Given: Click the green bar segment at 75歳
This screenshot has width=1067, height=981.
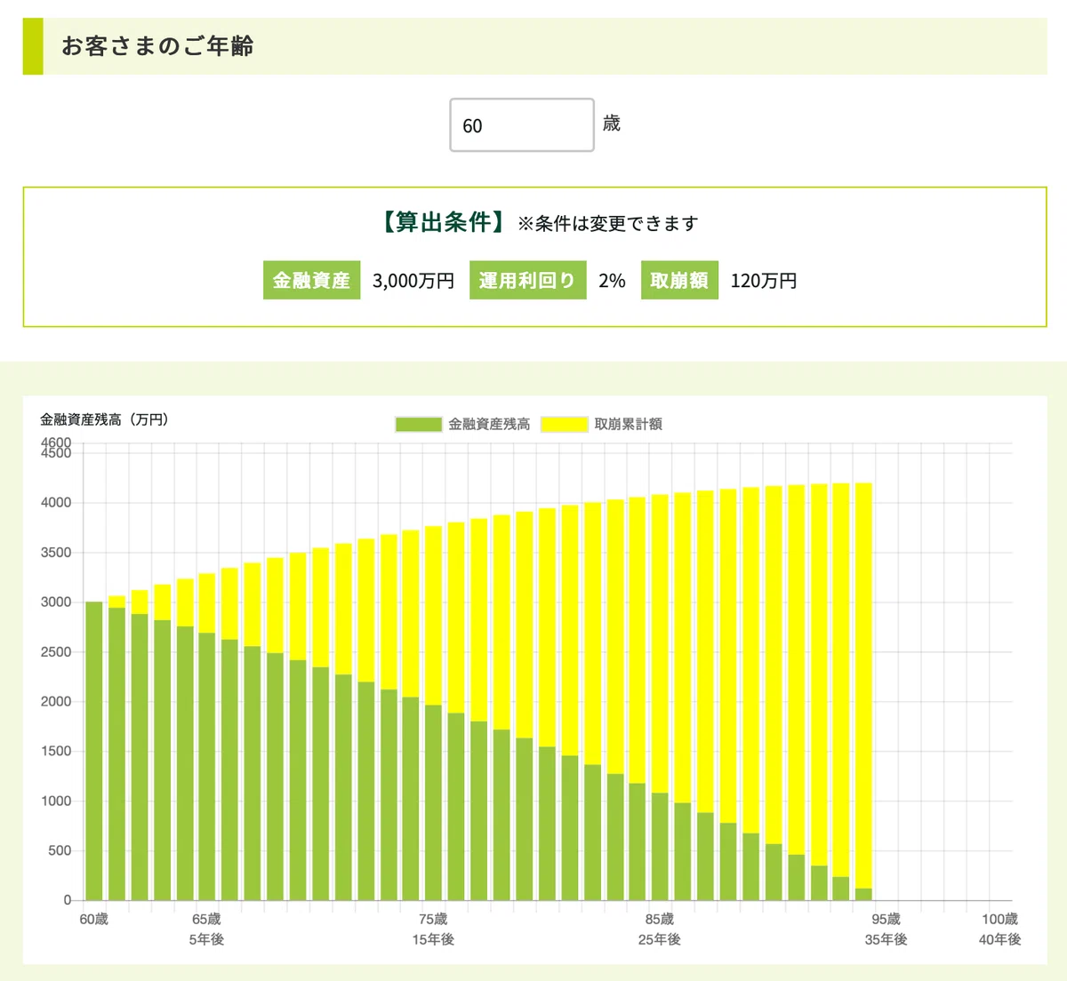Looking at the screenshot, I should tap(433, 802).
